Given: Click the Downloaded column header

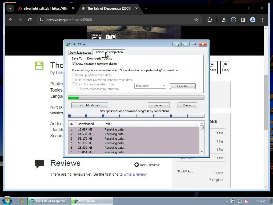Looking at the screenshot, I should 90,124.
